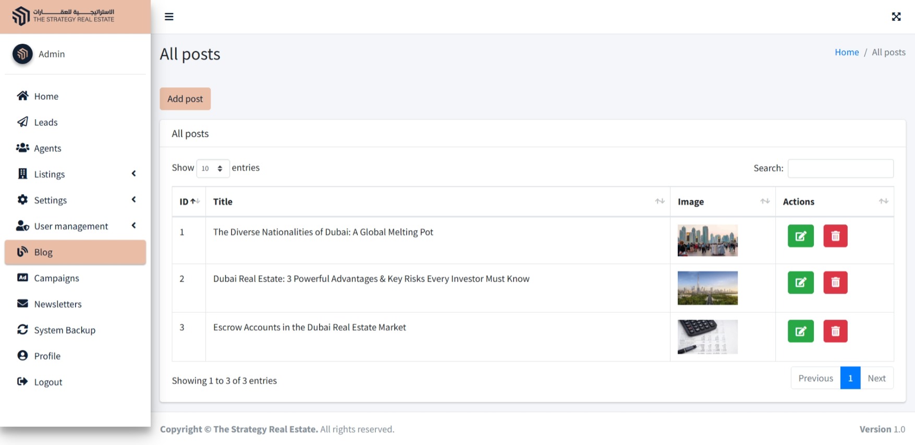The width and height of the screenshot is (915, 445).
Task: Delete the Escrow Accounts post
Action: [x=835, y=332]
